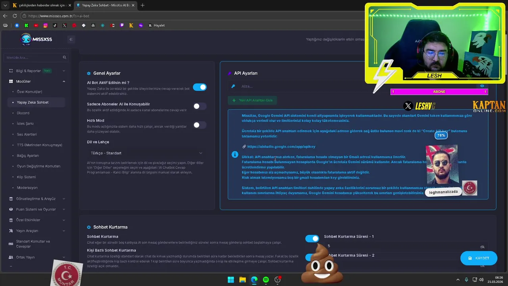
Task: Click the API key input field
Action: (357, 86)
